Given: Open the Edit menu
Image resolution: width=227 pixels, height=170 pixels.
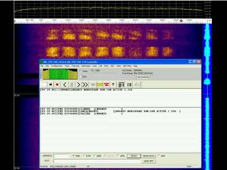Looking at the screenshot, I should coord(47,66).
